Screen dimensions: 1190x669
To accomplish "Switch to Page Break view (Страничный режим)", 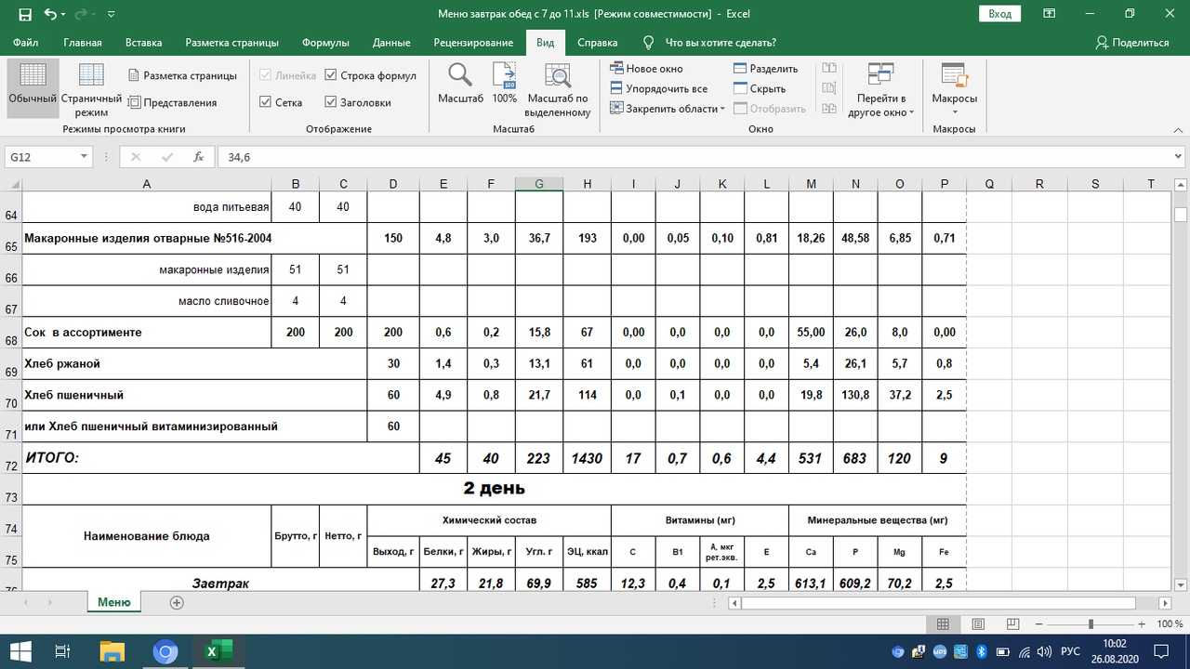I will [91, 88].
